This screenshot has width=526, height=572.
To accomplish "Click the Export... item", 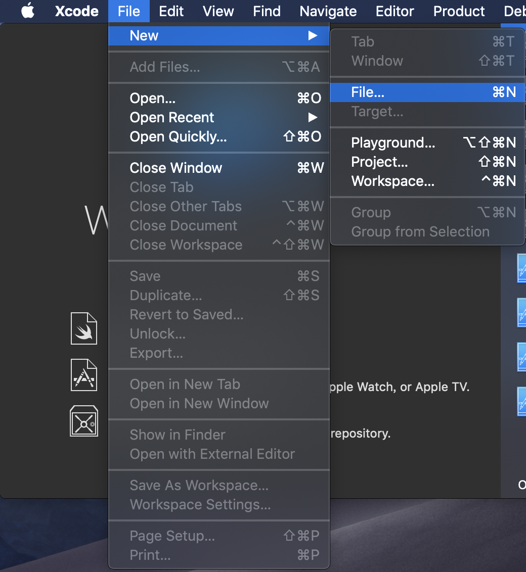I will pos(219,354).
